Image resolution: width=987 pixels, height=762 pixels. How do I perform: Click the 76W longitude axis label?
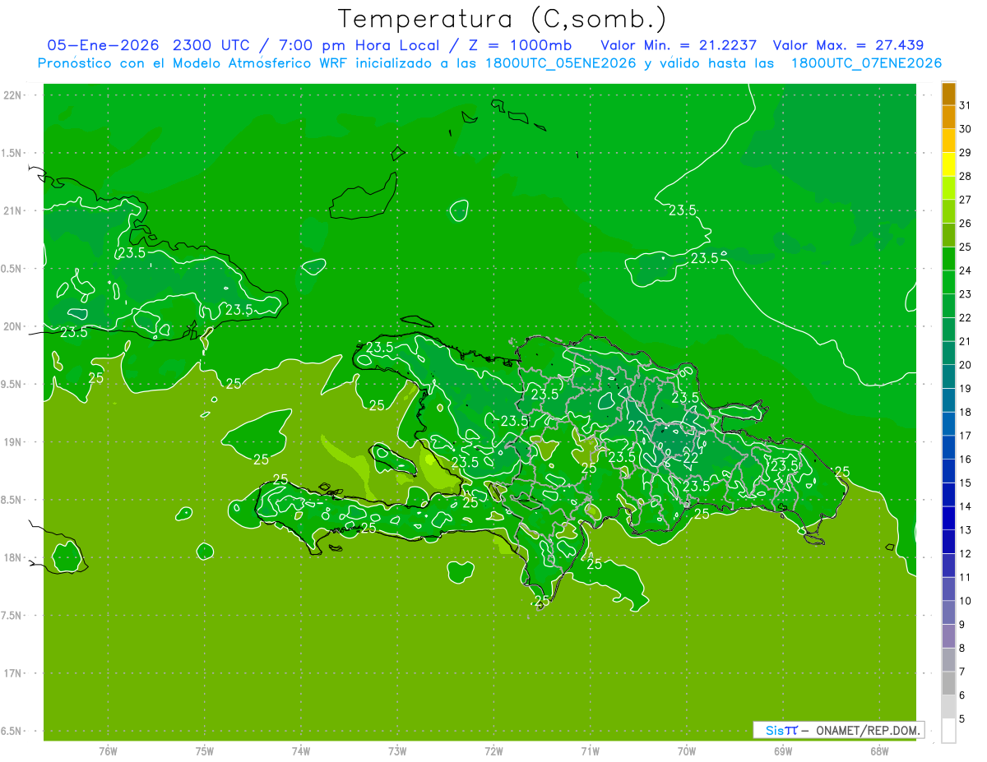pyautogui.click(x=108, y=751)
